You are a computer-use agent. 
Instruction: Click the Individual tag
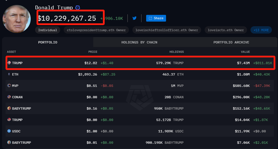48,30
